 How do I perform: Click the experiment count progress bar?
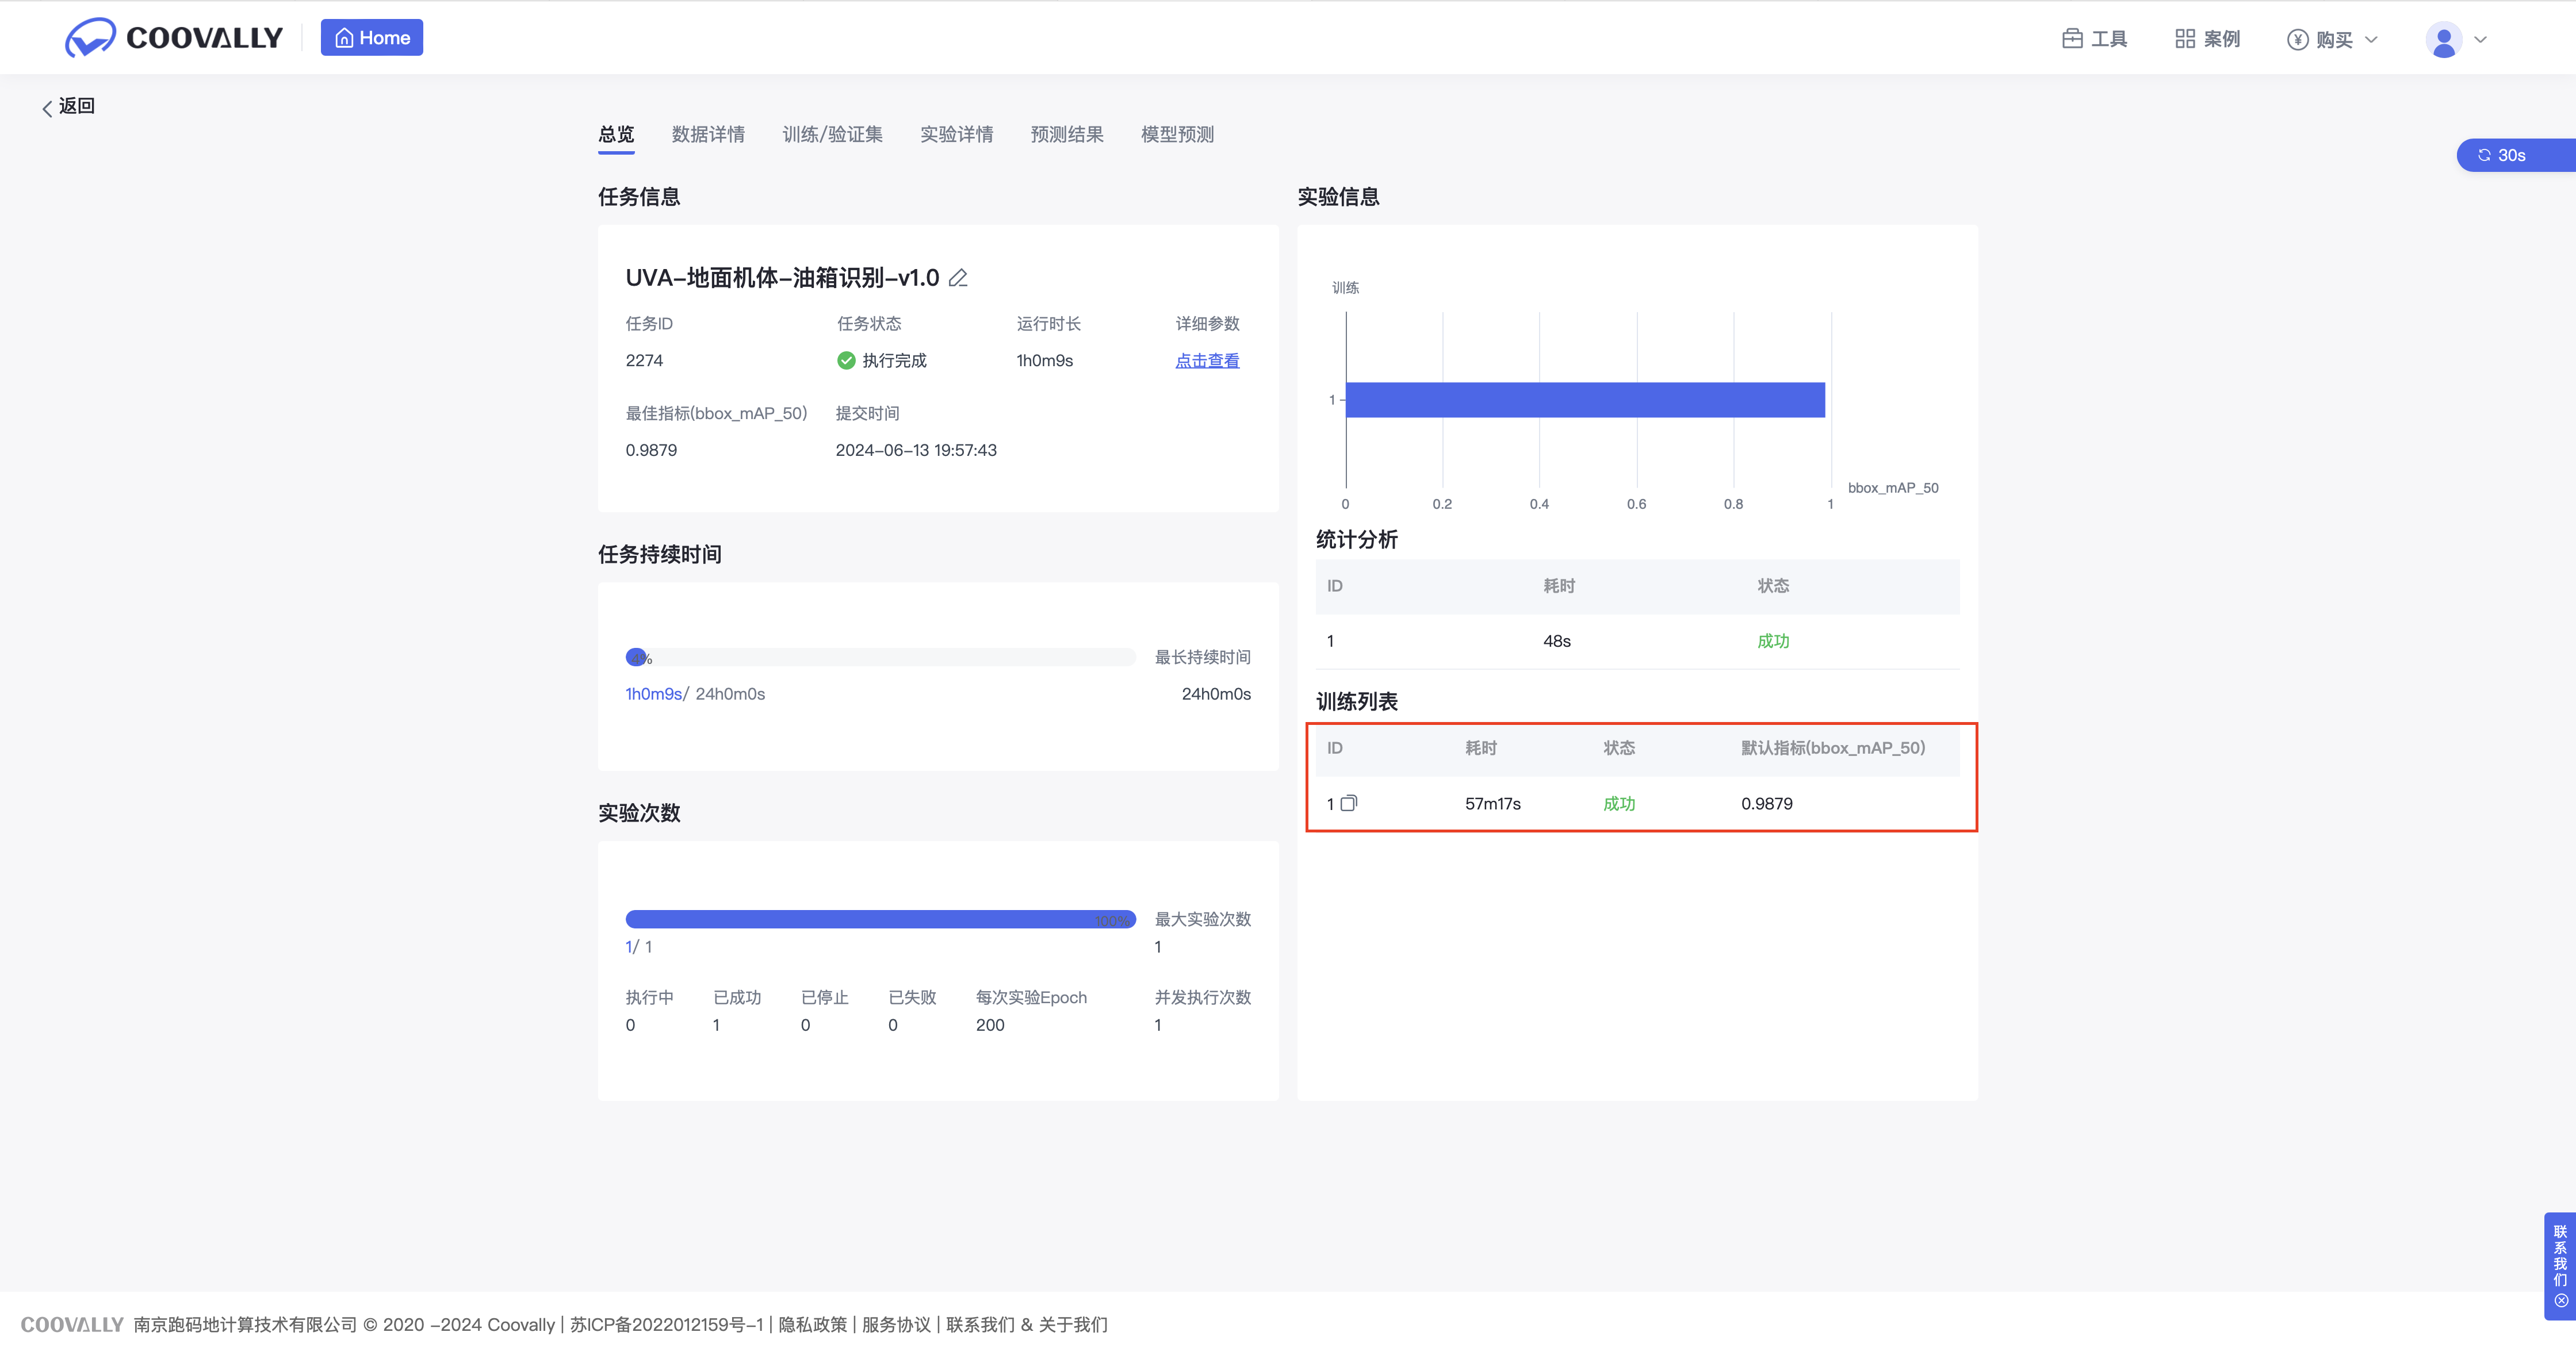880,919
